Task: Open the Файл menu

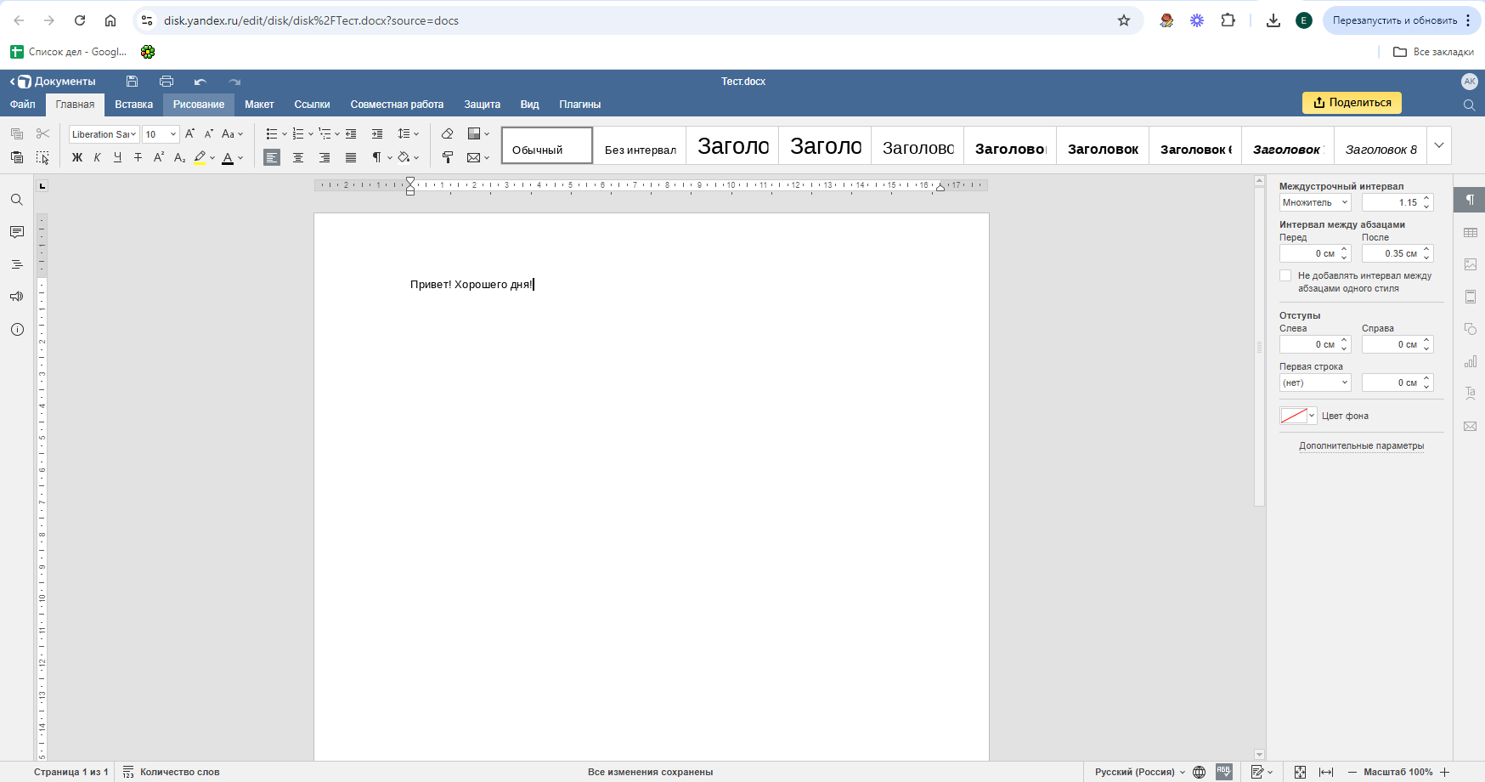Action: [23, 105]
